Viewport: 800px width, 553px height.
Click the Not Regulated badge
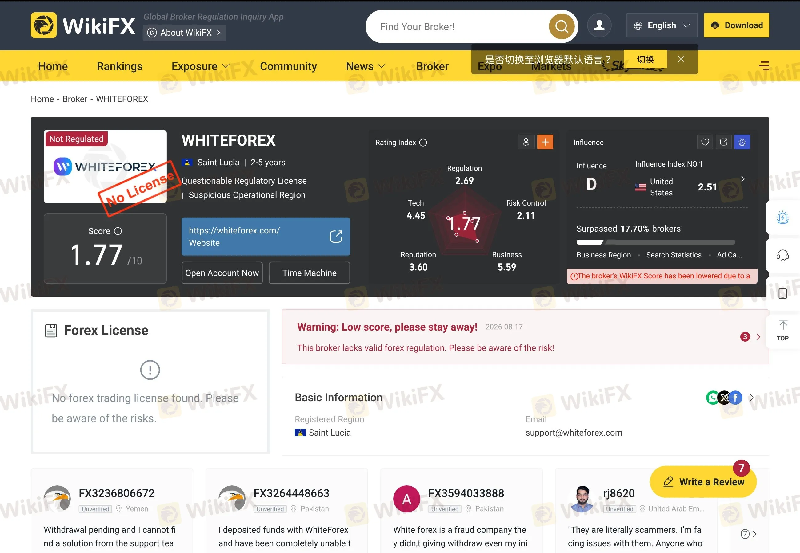tap(76, 139)
